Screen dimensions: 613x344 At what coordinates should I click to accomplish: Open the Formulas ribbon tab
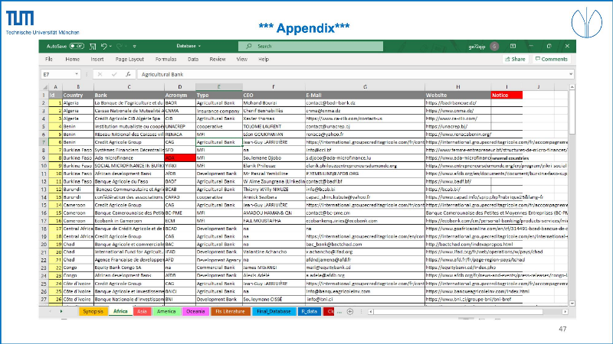tap(166, 60)
